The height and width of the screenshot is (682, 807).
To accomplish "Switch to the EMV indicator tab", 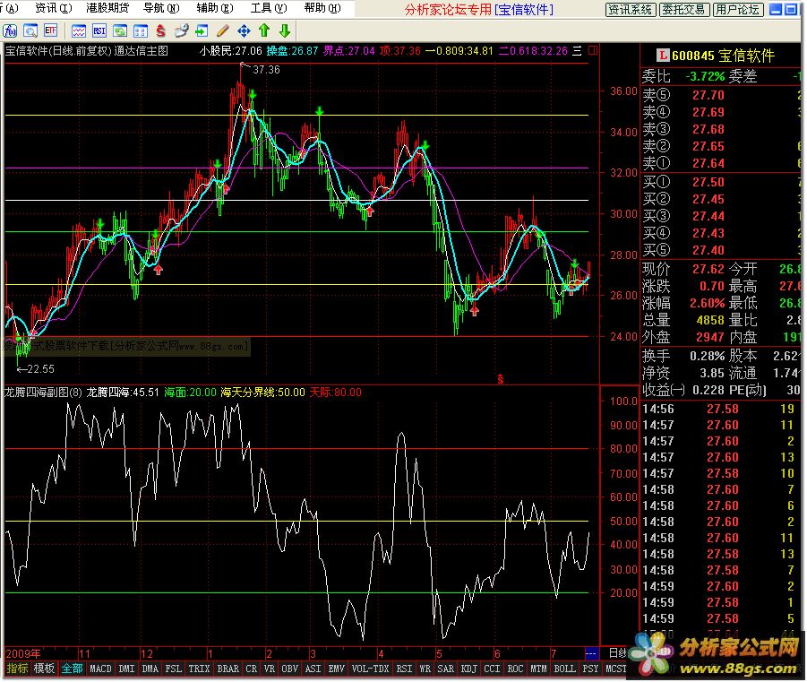I will point(337,669).
